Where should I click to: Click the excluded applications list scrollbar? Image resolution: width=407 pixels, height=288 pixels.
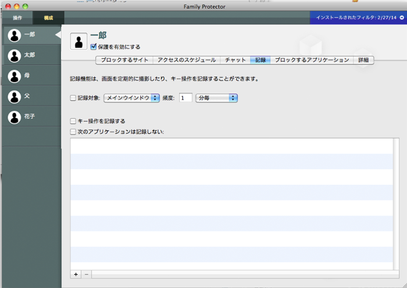click(396, 204)
